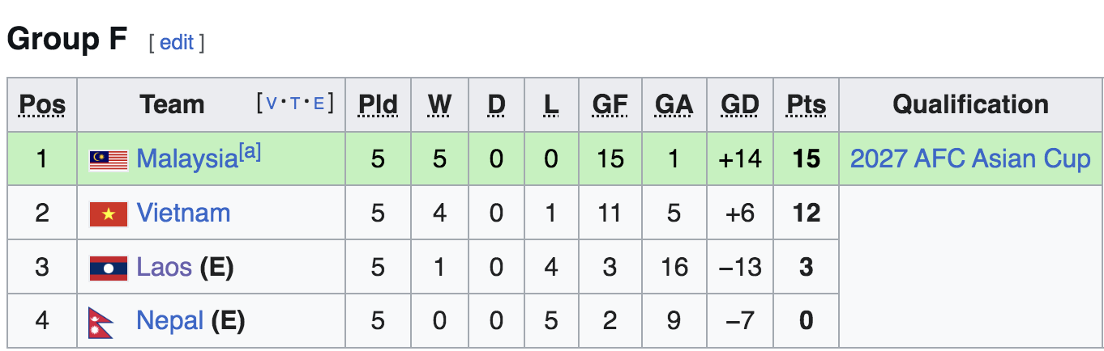Open the Nepal team link
Screen dimensions: 1104x351
(169, 321)
